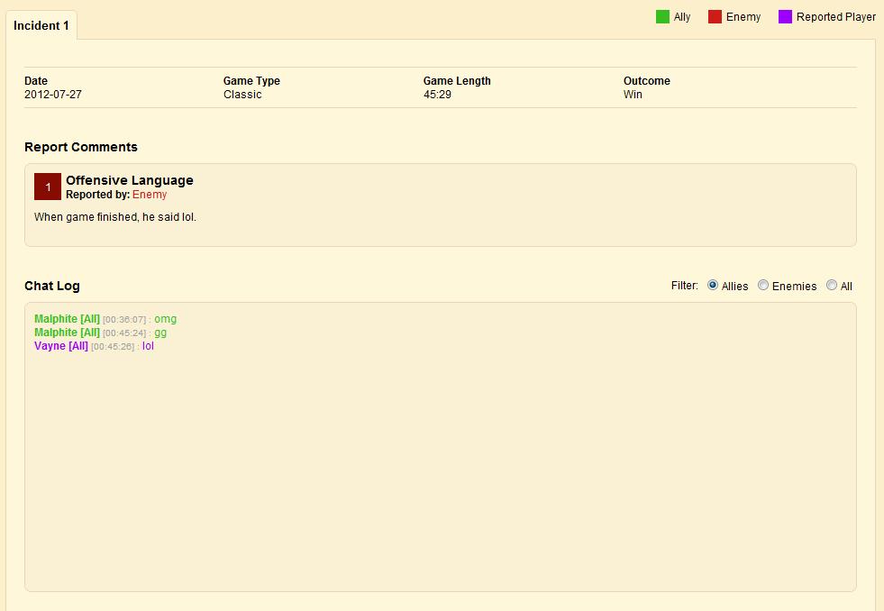Click the comment 'When game finished, he said lol.'
884x611 pixels.
(115, 217)
